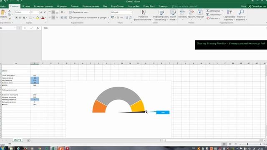Image resolution: width=267 pixels, height=150 pixels.
Task: Click the Cut scissors icon
Action: [x=9, y=11]
